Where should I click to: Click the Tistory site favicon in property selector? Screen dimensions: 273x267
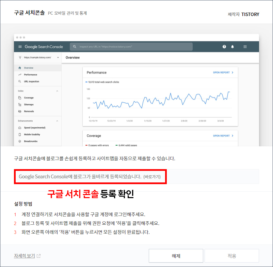20,58
